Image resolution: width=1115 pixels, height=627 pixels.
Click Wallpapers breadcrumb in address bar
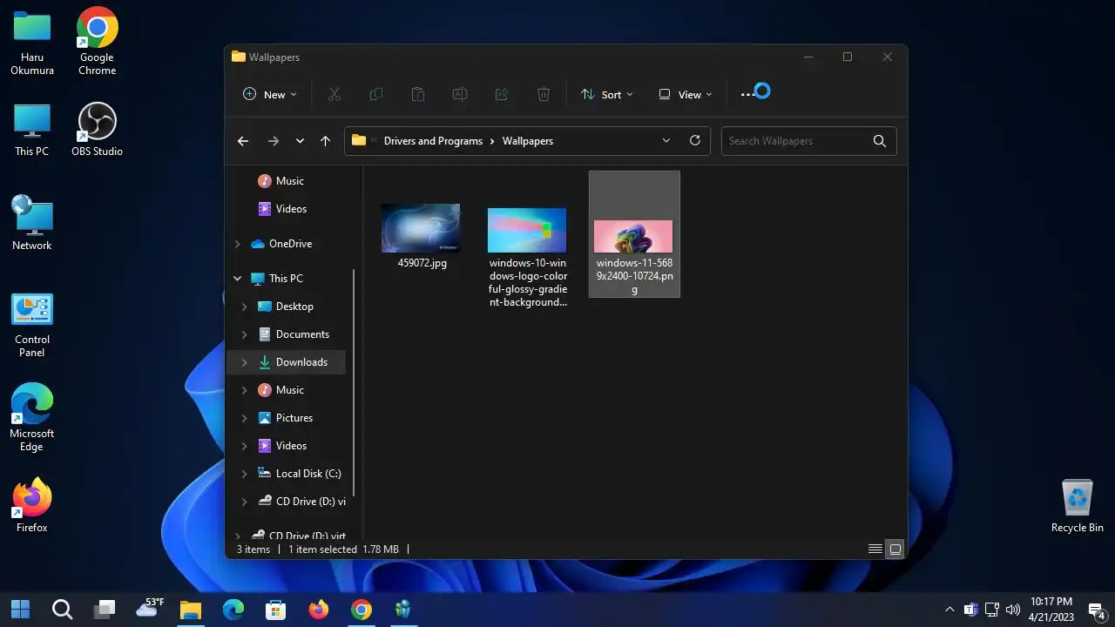pyautogui.click(x=527, y=141)
